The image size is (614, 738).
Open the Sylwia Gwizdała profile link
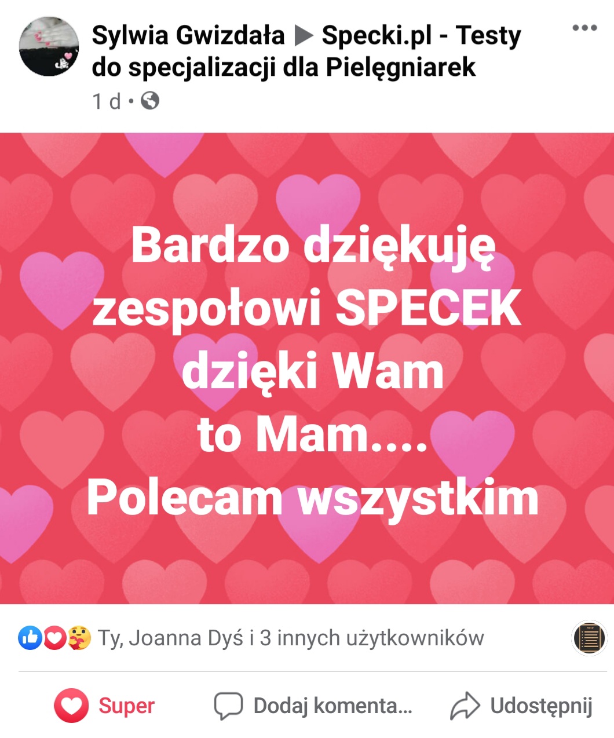pos(188,35)
